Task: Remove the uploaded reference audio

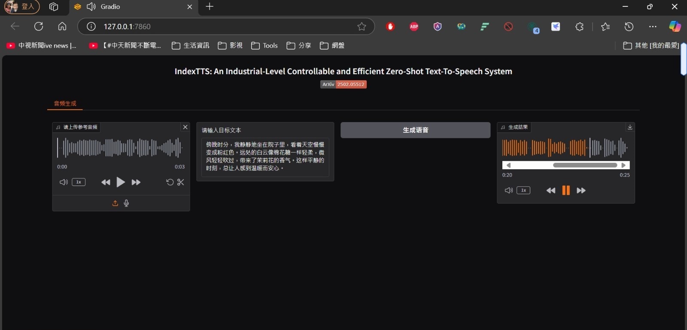Action: click(185, 127)
